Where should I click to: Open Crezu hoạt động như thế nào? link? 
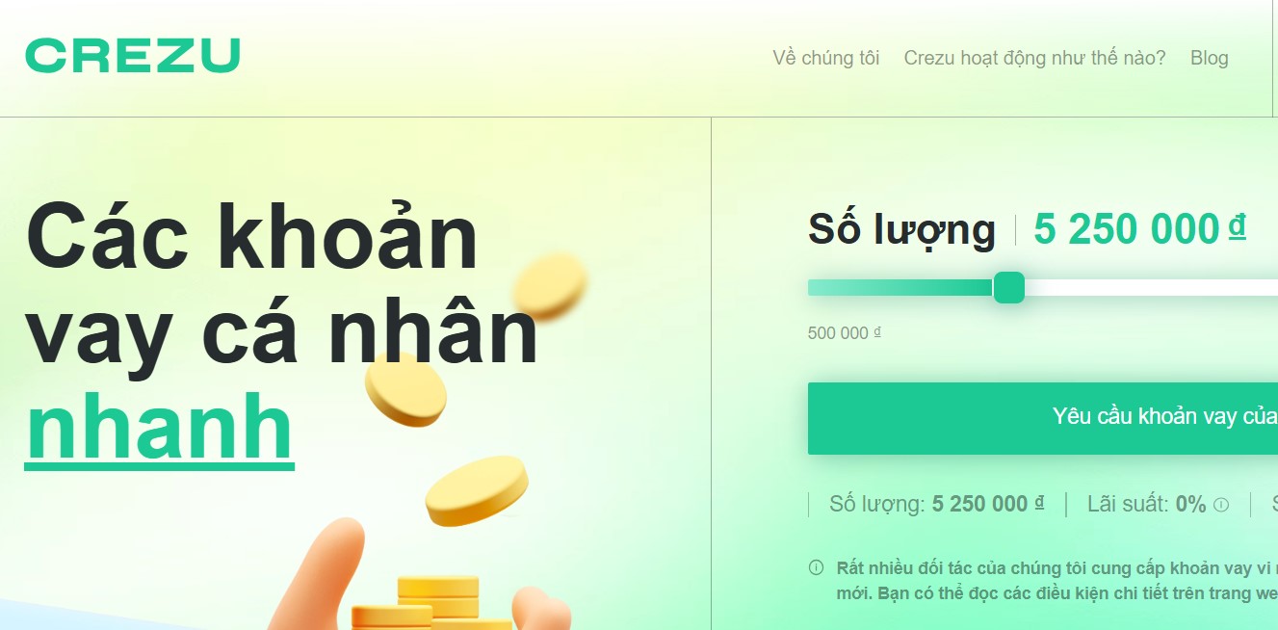point(1034,58)
